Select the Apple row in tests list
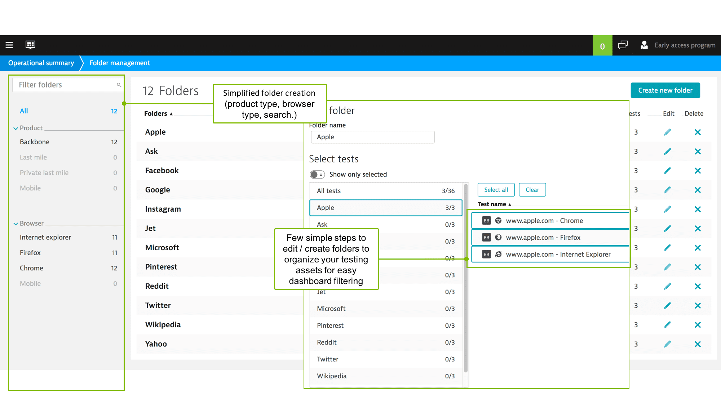Image resolution: width=721 pixels, height=405 pixels. [x=386, y=208]
